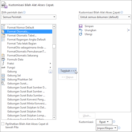Select the Formulir Data icon
132x132 pixels.
pyautogui.click(x=3, y=60)
